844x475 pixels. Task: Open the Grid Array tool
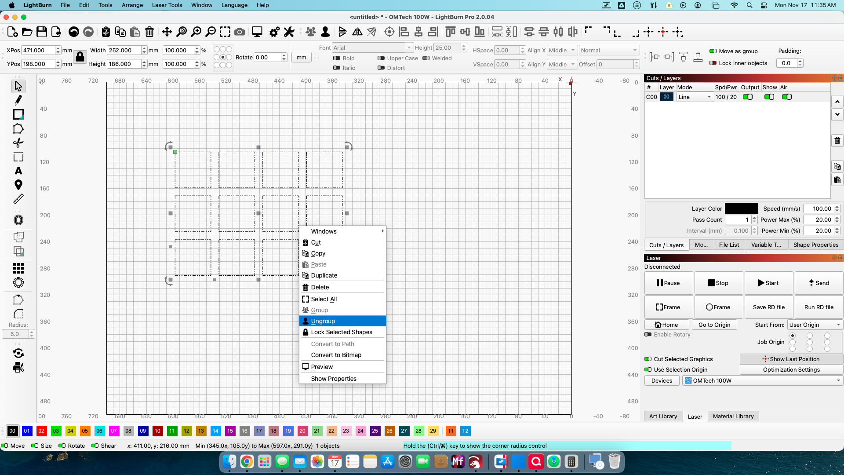pos(18,268)
